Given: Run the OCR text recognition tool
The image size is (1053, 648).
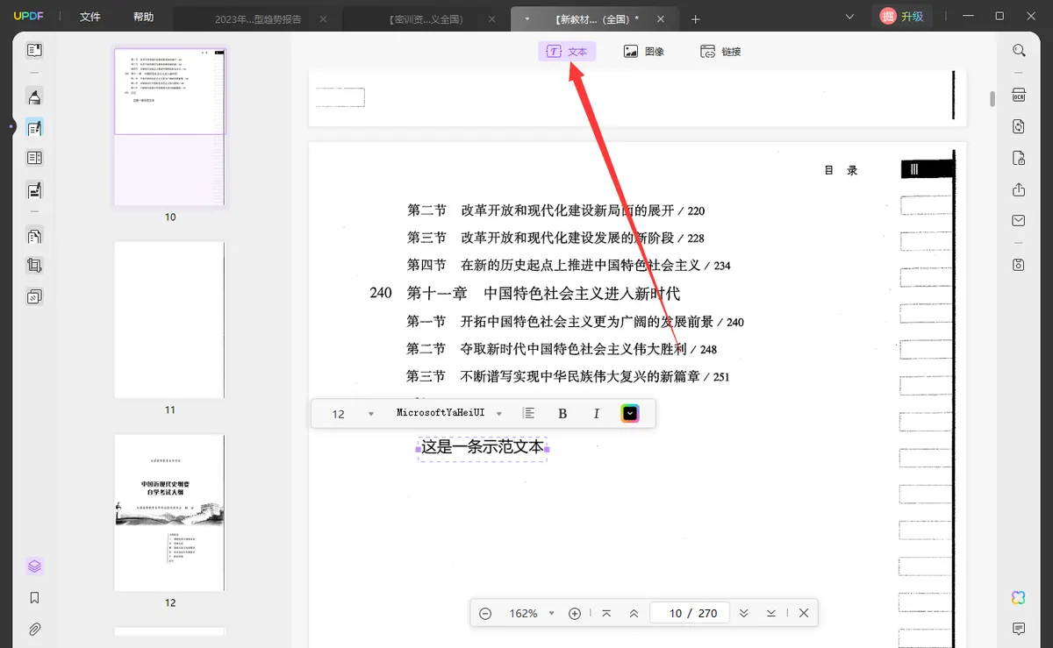Looking at the screenshot, I should [1019, 96].
